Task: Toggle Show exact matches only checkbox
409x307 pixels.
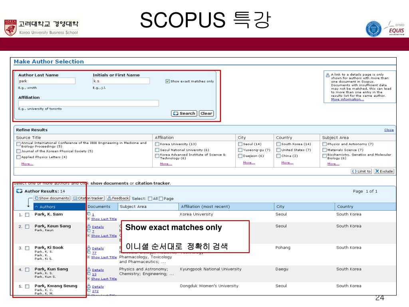Action: (x=167, y=81)
